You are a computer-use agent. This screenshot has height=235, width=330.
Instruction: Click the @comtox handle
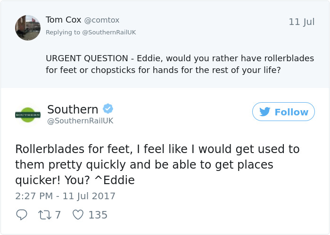[x=102, y=20]
